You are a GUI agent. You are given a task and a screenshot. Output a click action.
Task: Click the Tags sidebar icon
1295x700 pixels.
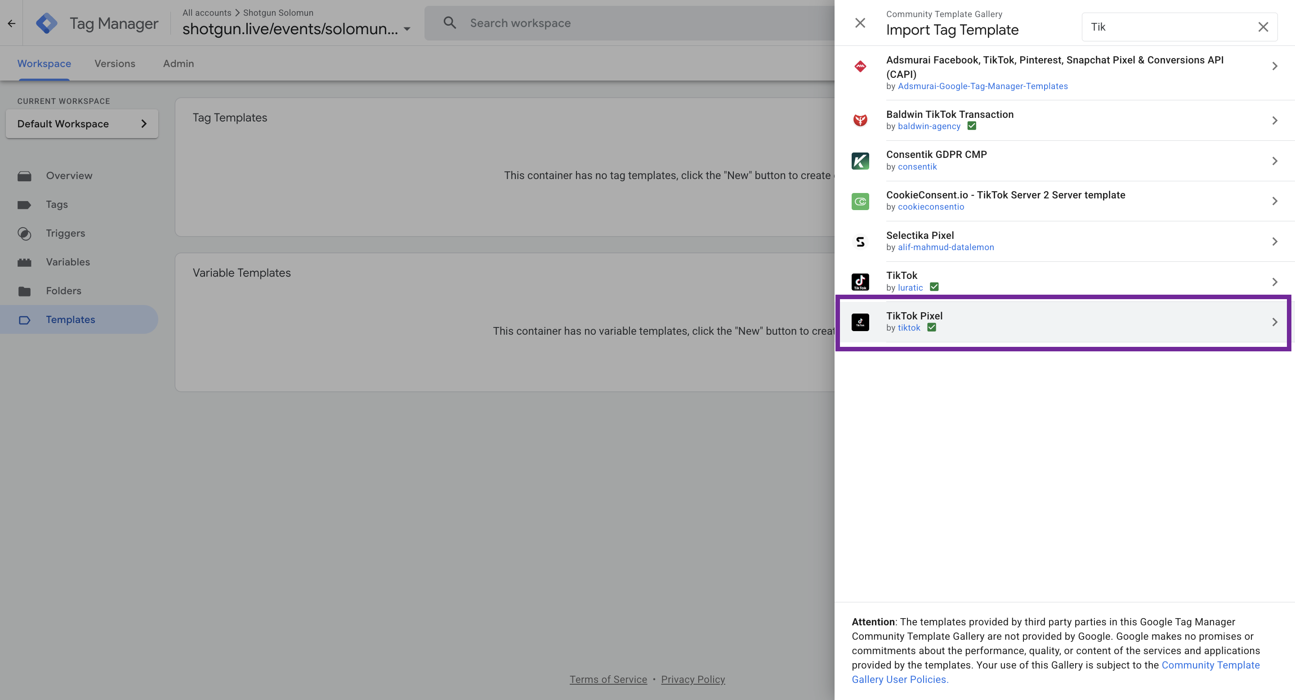[x=24, y=205]
